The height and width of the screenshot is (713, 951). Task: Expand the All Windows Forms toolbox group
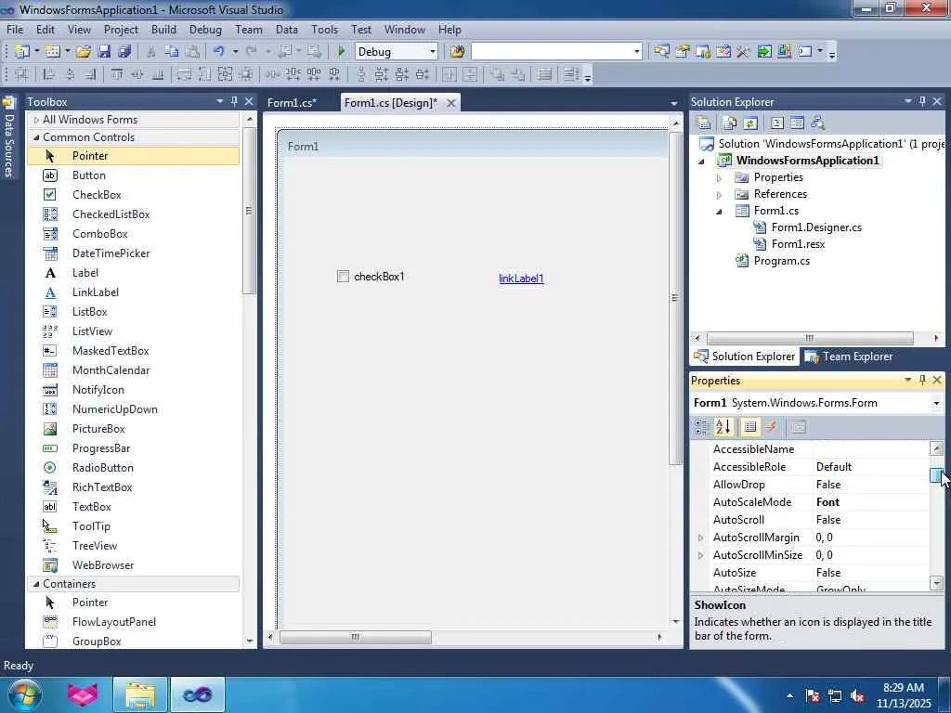(x=36, y=120)
